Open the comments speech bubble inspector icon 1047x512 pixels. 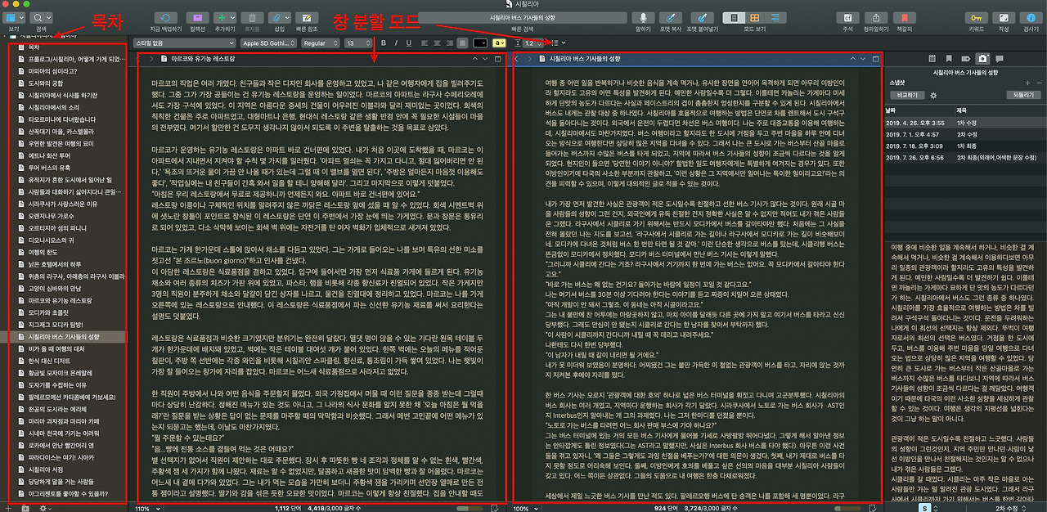1000,59
